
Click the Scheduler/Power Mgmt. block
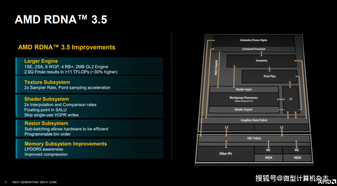[x=254, y=40]
